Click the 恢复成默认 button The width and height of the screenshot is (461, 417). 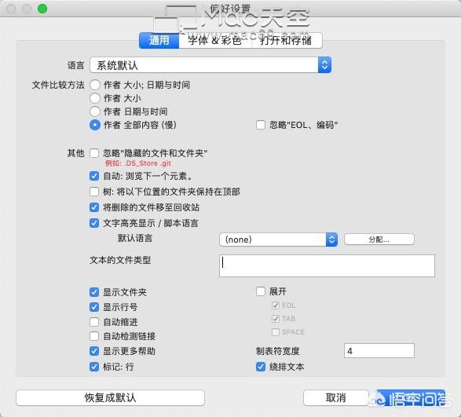[x=110, y=398]
